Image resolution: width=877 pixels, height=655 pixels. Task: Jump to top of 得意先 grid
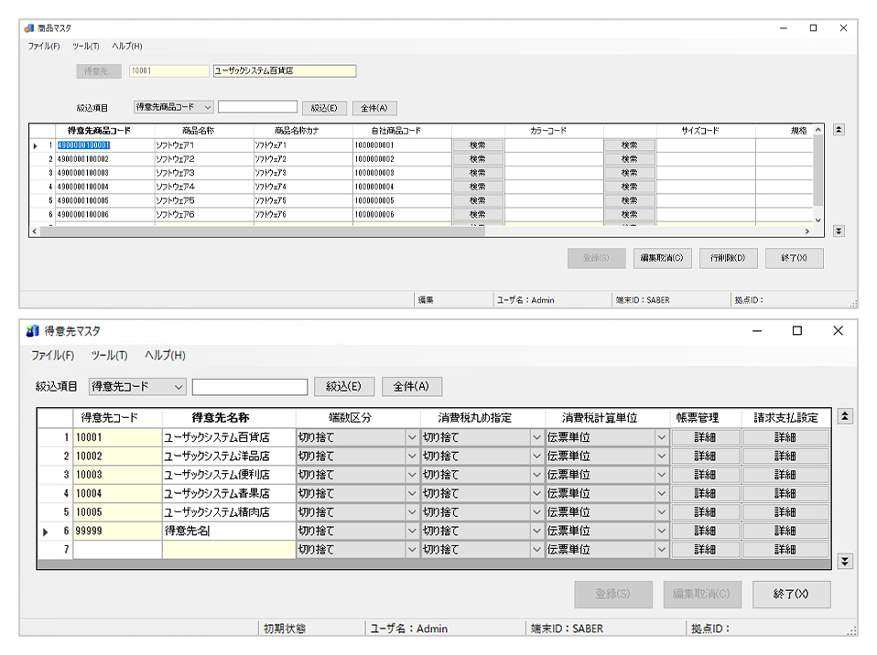pos(845,417)
